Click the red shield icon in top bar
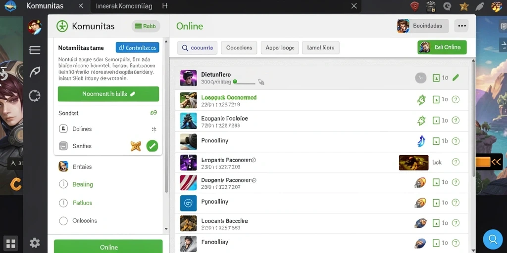Viewport: 507px width, 253px height. click(x=414, y=6)
